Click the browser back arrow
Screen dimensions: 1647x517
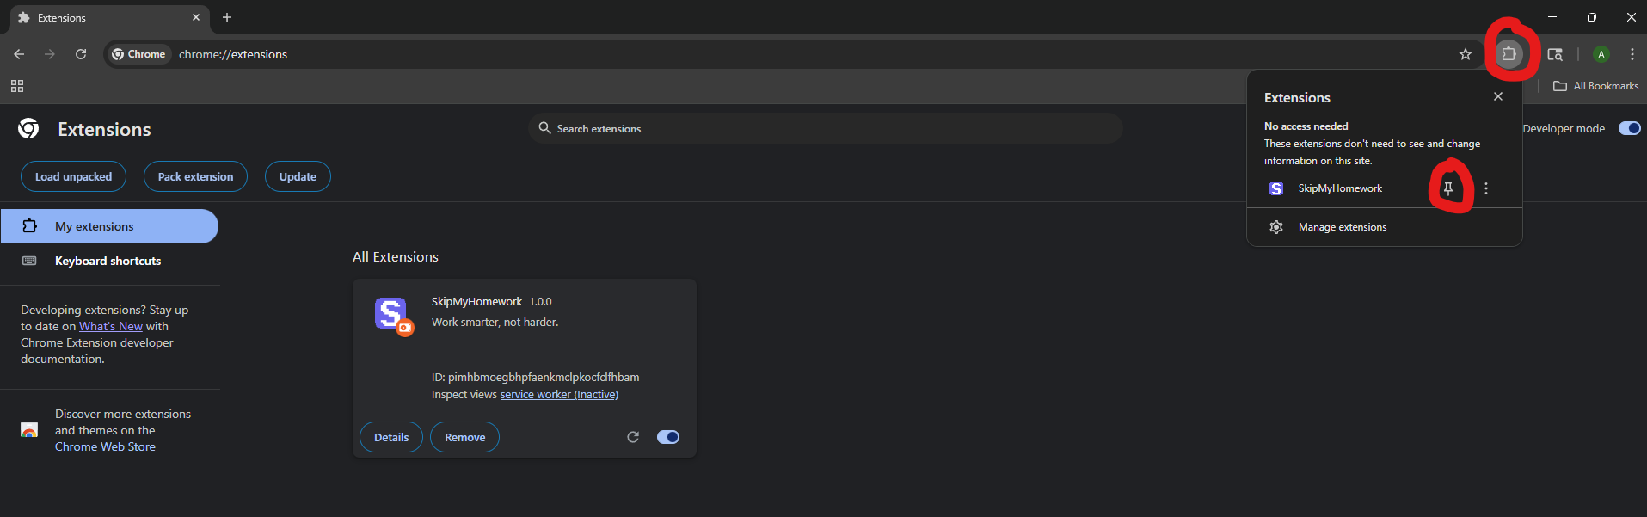(x=19, y=54)
